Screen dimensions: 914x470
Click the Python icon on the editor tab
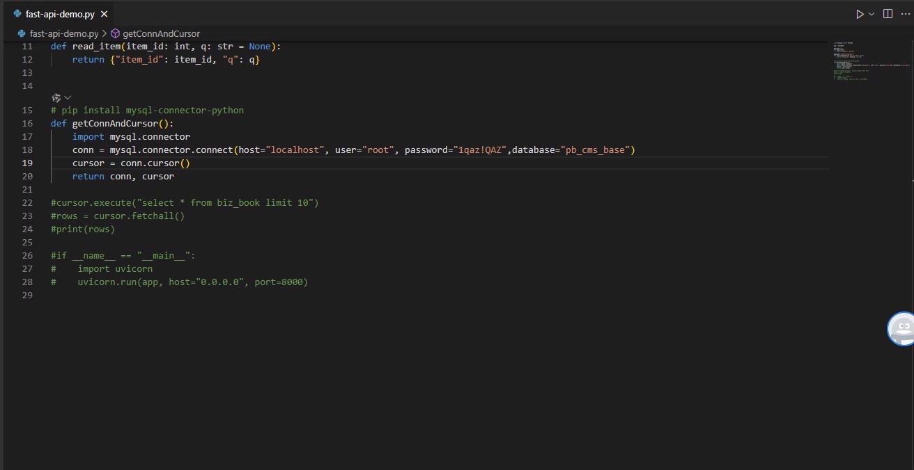click(17, 14)
